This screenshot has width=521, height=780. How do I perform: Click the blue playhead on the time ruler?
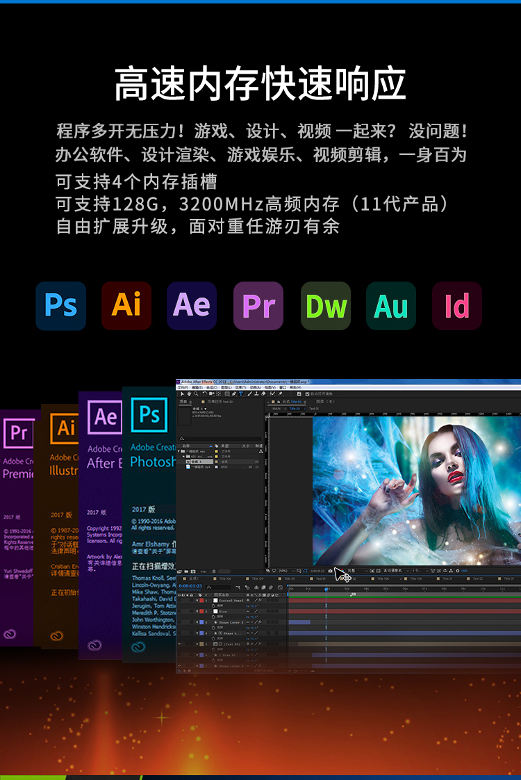[326, 590]
